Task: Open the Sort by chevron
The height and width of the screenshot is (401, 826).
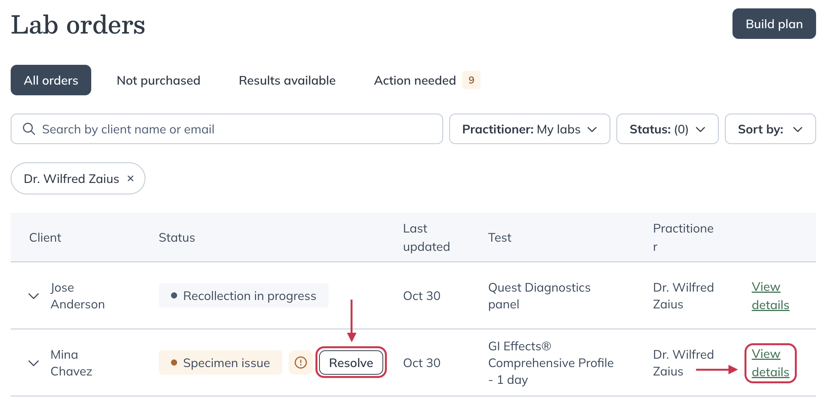Action: point(798,129)
